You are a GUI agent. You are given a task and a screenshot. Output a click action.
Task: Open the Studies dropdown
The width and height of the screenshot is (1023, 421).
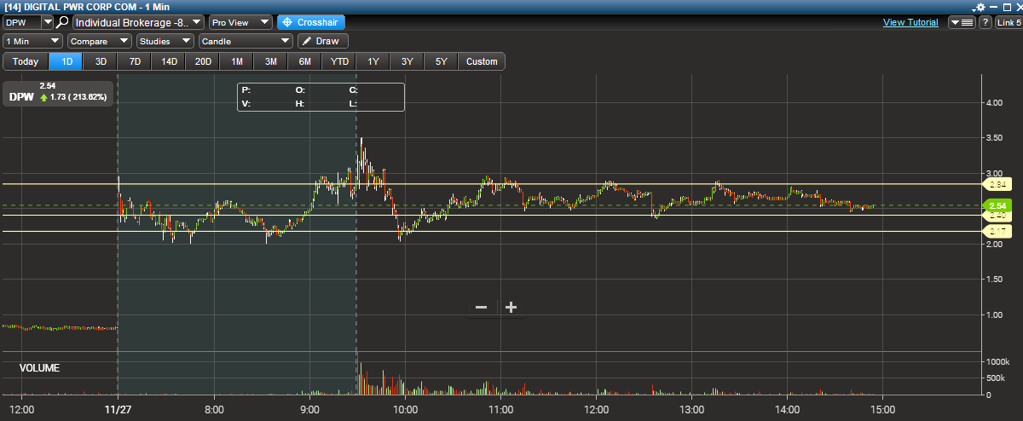(165, 40)
